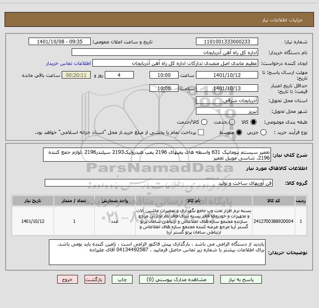Open مشاهده مدارک پیوستی (0) button
This screenshot has width=319, height=308.
[x=176, y=279]
